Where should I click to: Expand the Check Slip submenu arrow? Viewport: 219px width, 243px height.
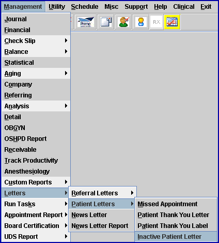pyautogui.click(x=66, y=41)
